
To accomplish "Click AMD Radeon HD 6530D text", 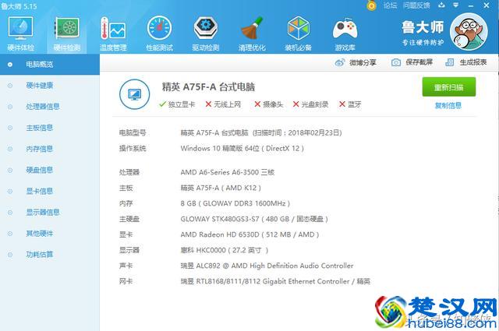I will click(249, 234).
